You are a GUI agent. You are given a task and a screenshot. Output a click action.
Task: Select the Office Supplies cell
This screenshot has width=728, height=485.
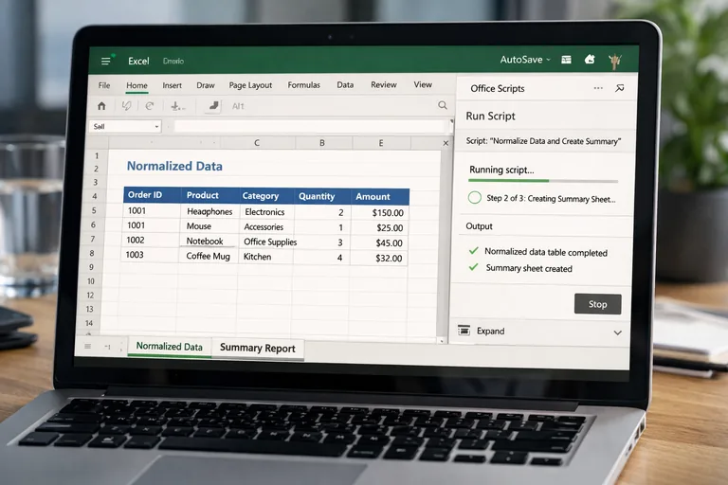[270, 242]
